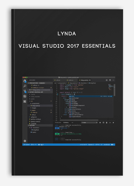
Task: Select 'dispatchEvent' suggestion
Action: pyautogui.click(x=91, y=117)
